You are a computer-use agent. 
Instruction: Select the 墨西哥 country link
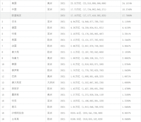(15, 95)
